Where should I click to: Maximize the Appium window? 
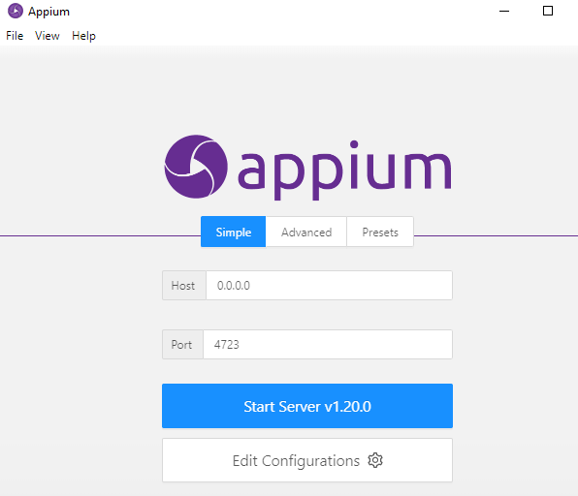[548, 11]
